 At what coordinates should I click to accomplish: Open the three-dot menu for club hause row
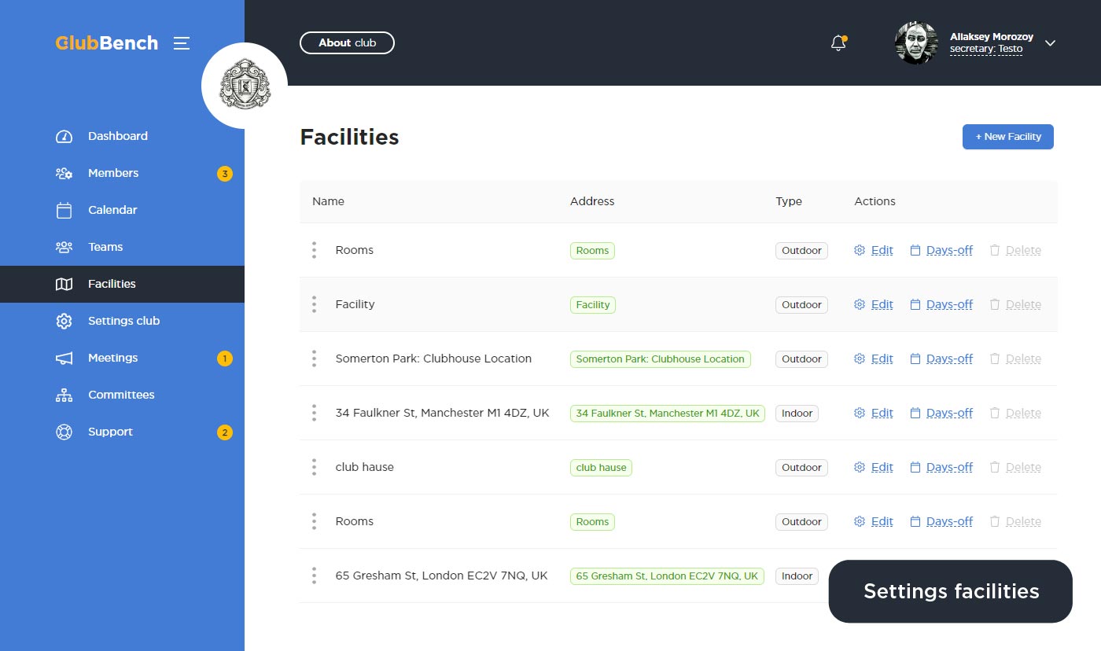(x=314, y=467)
